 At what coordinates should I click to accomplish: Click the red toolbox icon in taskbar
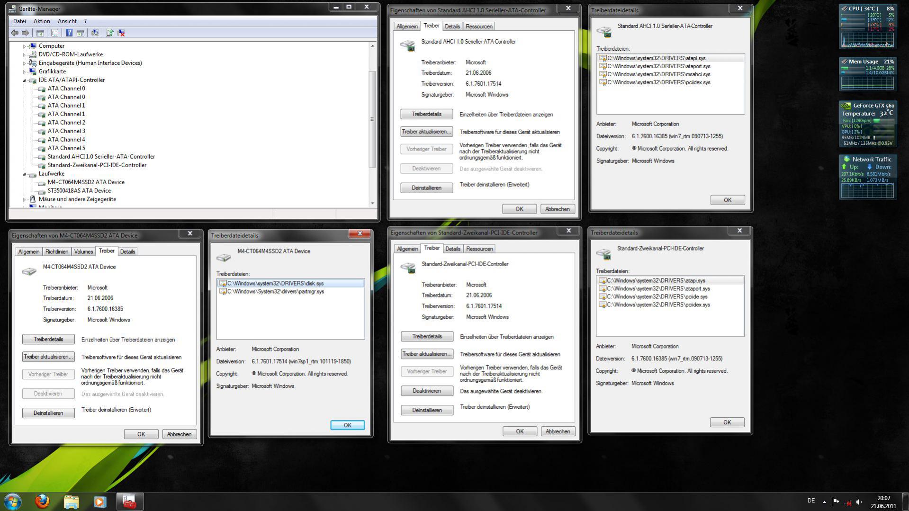129,501
